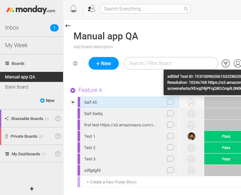Open the board filter icon

coord(226,63)
